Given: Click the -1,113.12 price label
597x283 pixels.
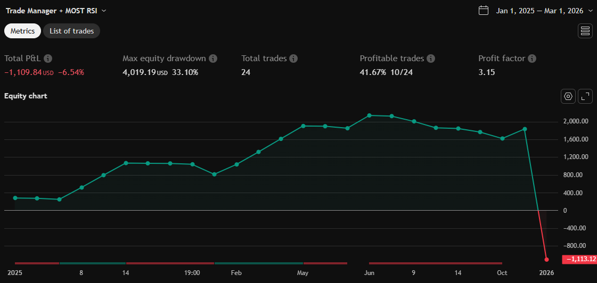Looking at the screenshot, I should click(x=579, y=259).
